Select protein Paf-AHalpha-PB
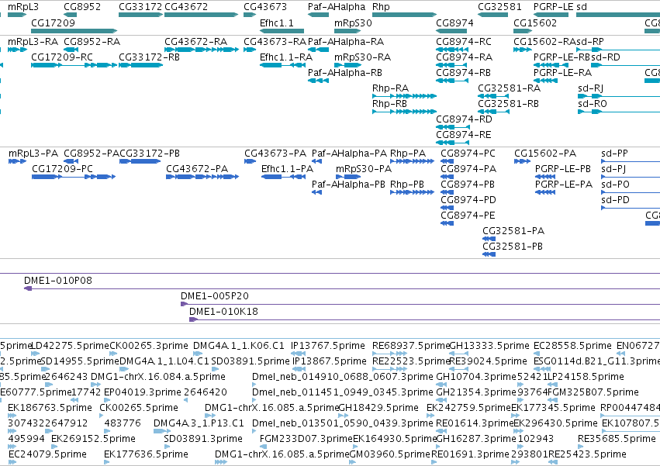The width and height of the screenshot is (660, 466). (x=348, y=185)
